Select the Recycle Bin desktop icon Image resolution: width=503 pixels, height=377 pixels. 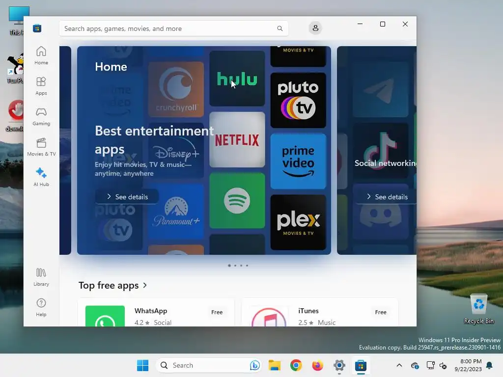click(478, 309)
